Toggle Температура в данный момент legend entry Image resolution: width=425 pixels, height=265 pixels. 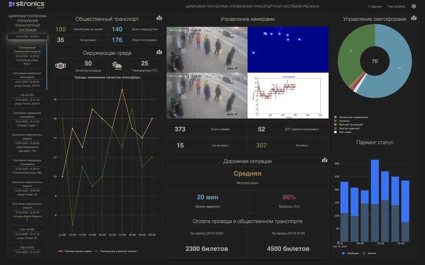click(x=116, y=251)
